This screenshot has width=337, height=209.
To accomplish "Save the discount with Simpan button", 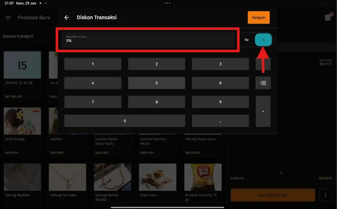I will [259, 17].
